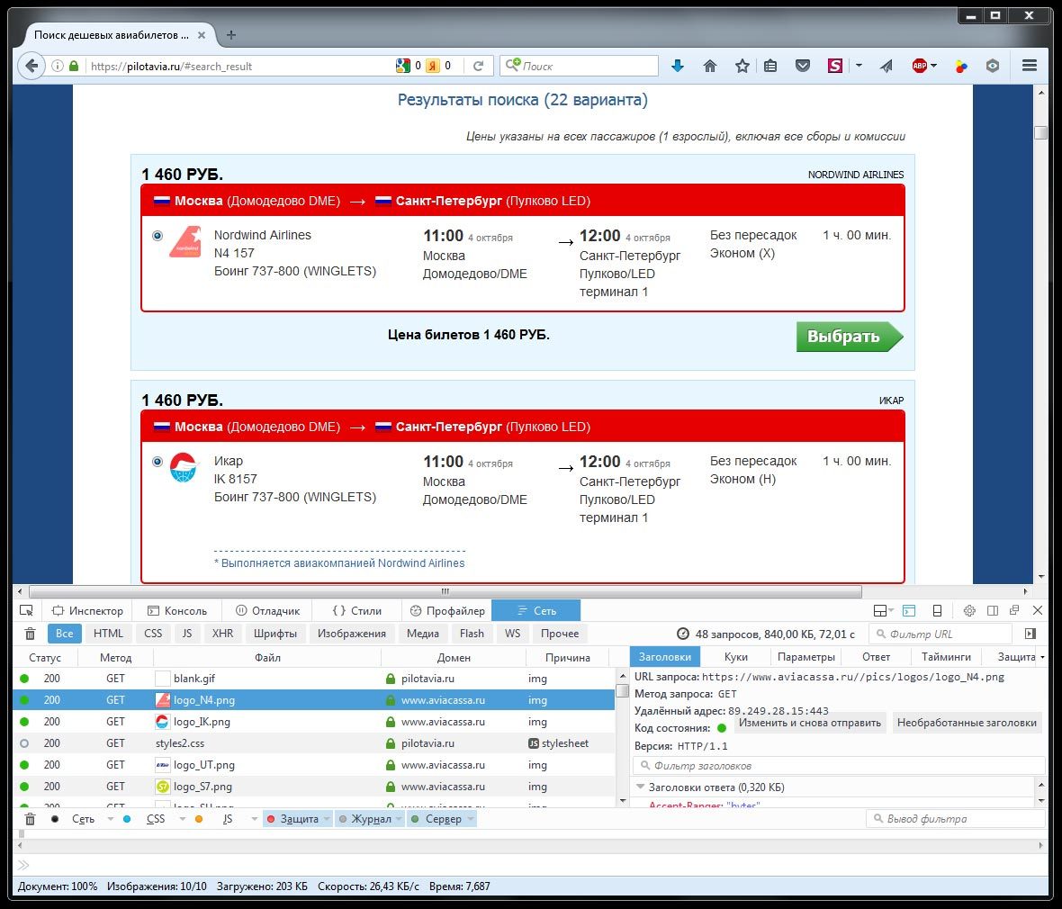
Task: Open the console Сеть filter dropdown arrow
Action: click(x=110, y=819)
